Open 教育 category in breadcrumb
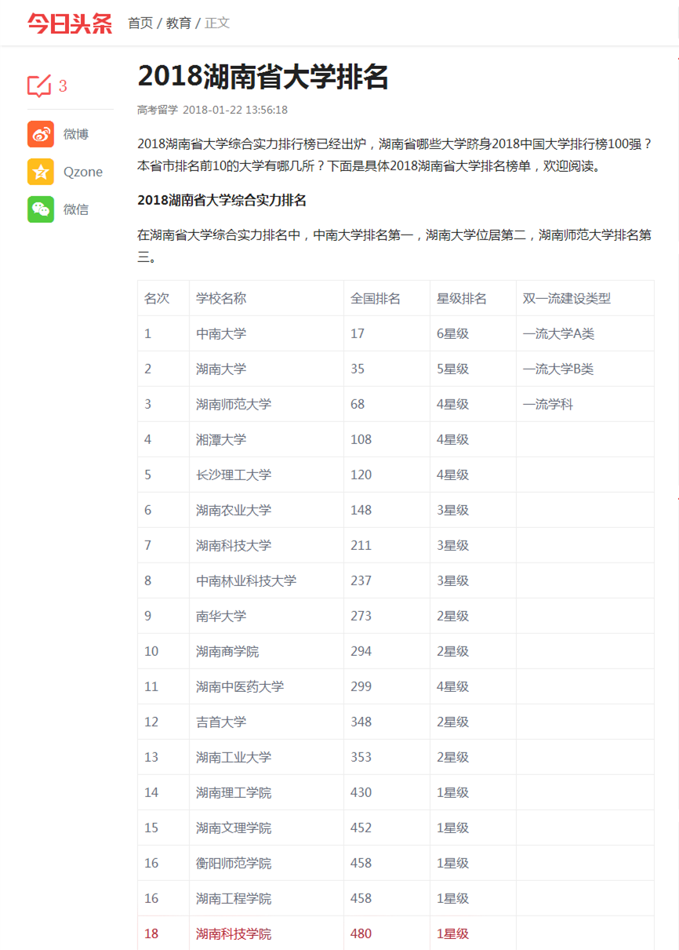Image resolution: width=679 pixels, height=950 pixels. click(179, 23)
